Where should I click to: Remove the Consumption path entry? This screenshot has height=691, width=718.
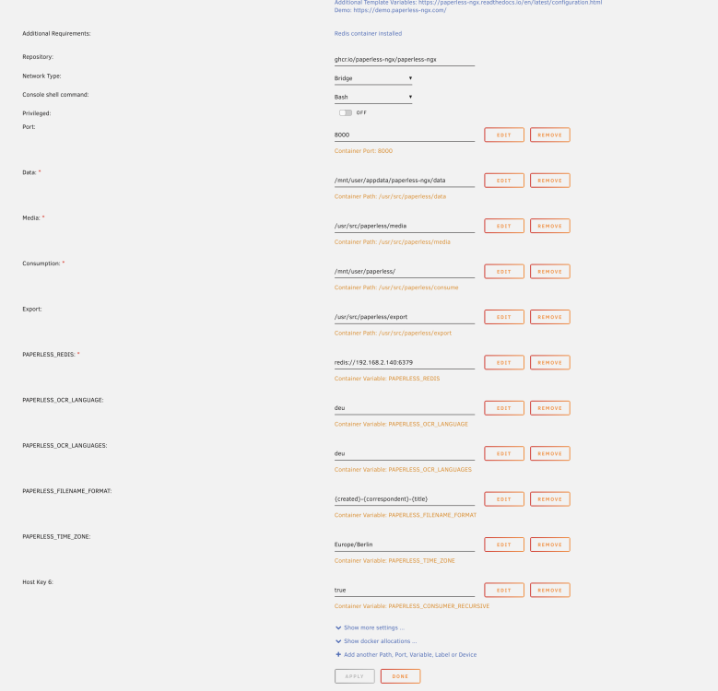click(x=550, y=272)
